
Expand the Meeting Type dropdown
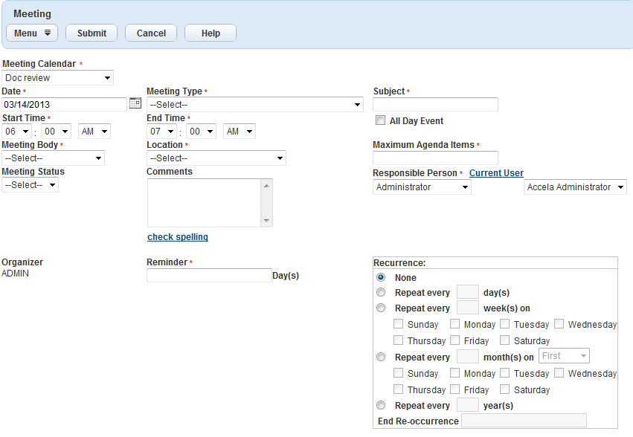[254, 105]
